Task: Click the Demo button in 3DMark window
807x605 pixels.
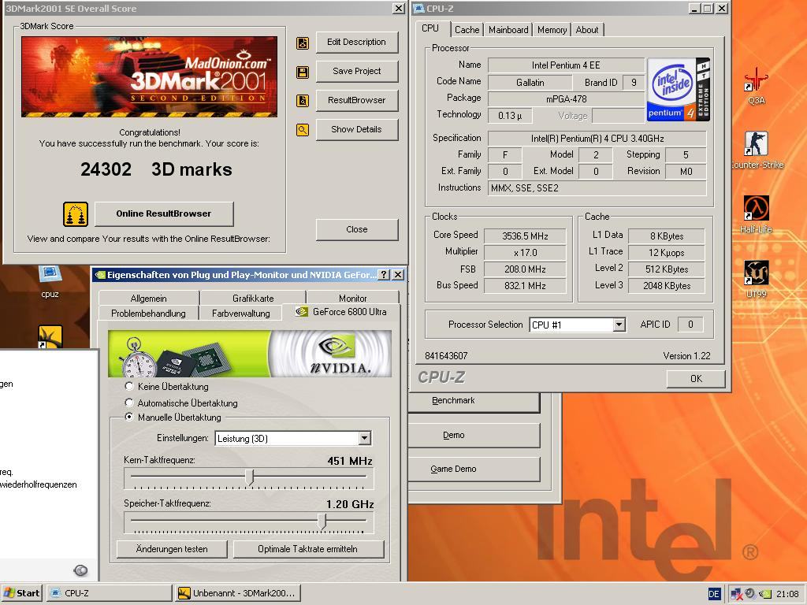Action: pos(474,435)
